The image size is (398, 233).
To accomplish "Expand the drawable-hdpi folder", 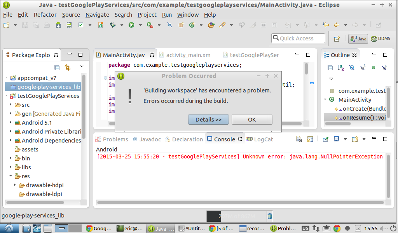I will [x=15, y=185].
